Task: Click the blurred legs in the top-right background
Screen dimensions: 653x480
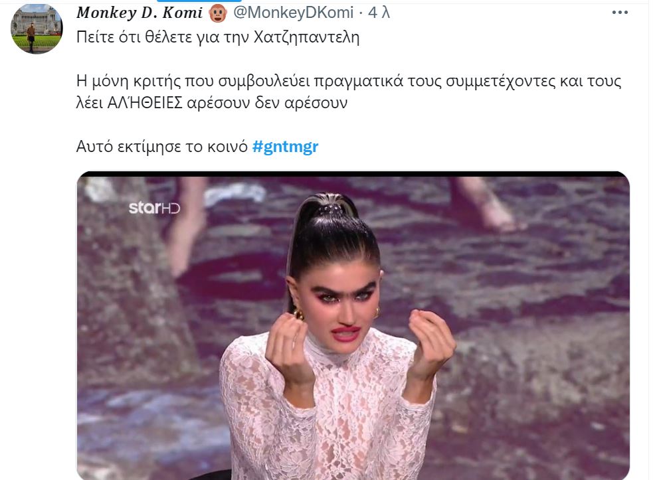Action: pyautogui.click(x=487, y=204)
